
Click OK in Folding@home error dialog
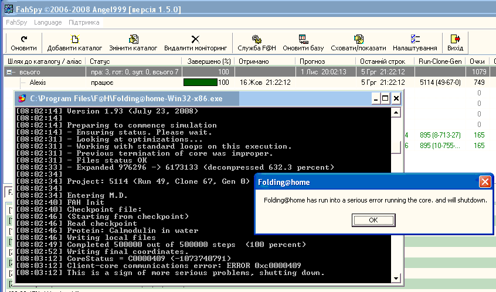(x=373, y=220)
